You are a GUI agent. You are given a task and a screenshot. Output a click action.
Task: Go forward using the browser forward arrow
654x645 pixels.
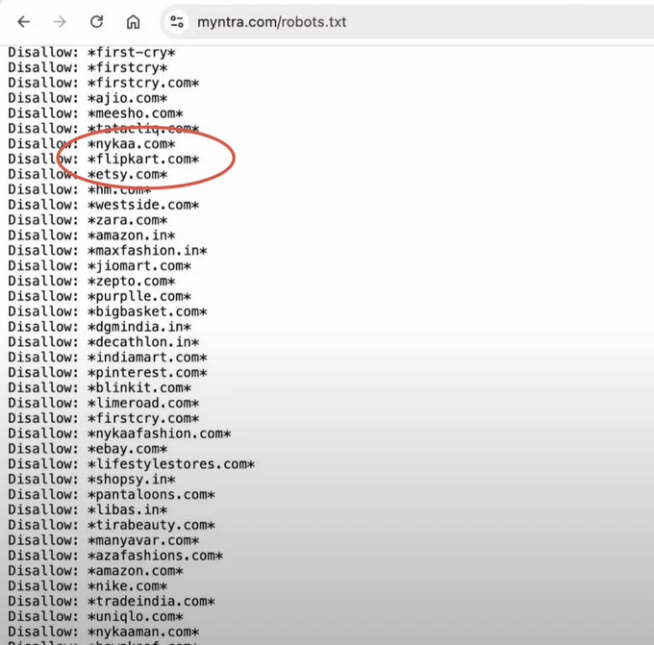pyautogui.click(x=60, y=22)
